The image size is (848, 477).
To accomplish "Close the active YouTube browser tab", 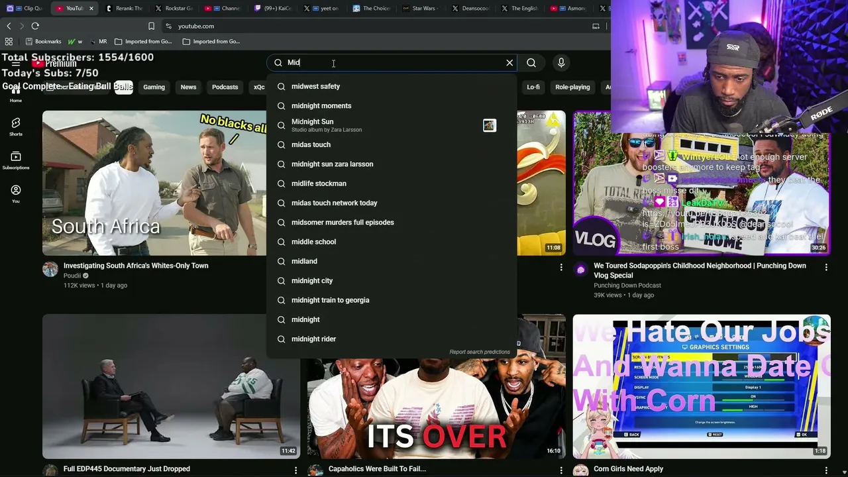I will click(x=91, y=8).
